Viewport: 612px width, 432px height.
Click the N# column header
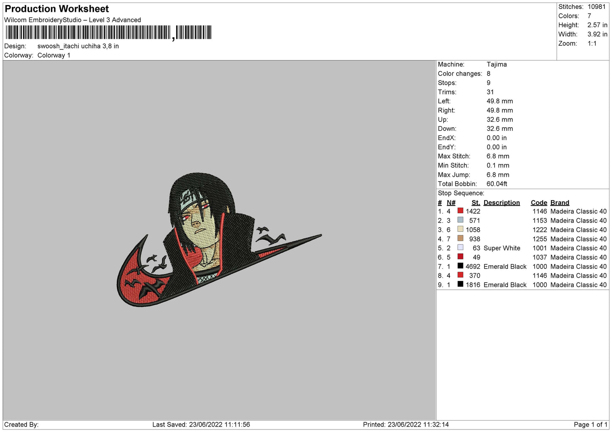[x=451, y=203]
